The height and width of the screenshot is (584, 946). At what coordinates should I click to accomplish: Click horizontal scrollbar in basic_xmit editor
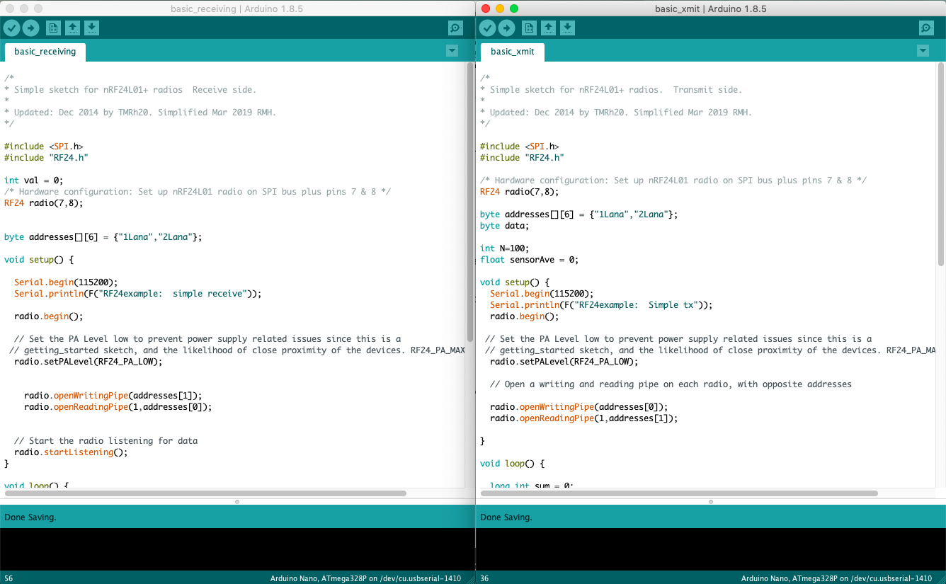678,493
